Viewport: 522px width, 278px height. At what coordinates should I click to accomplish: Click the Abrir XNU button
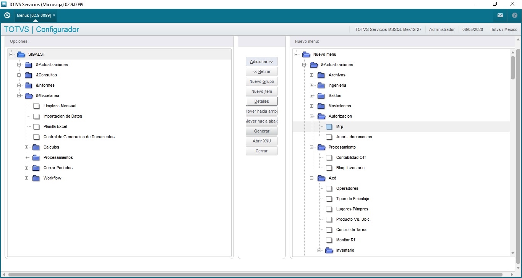[x=262, y=141]
